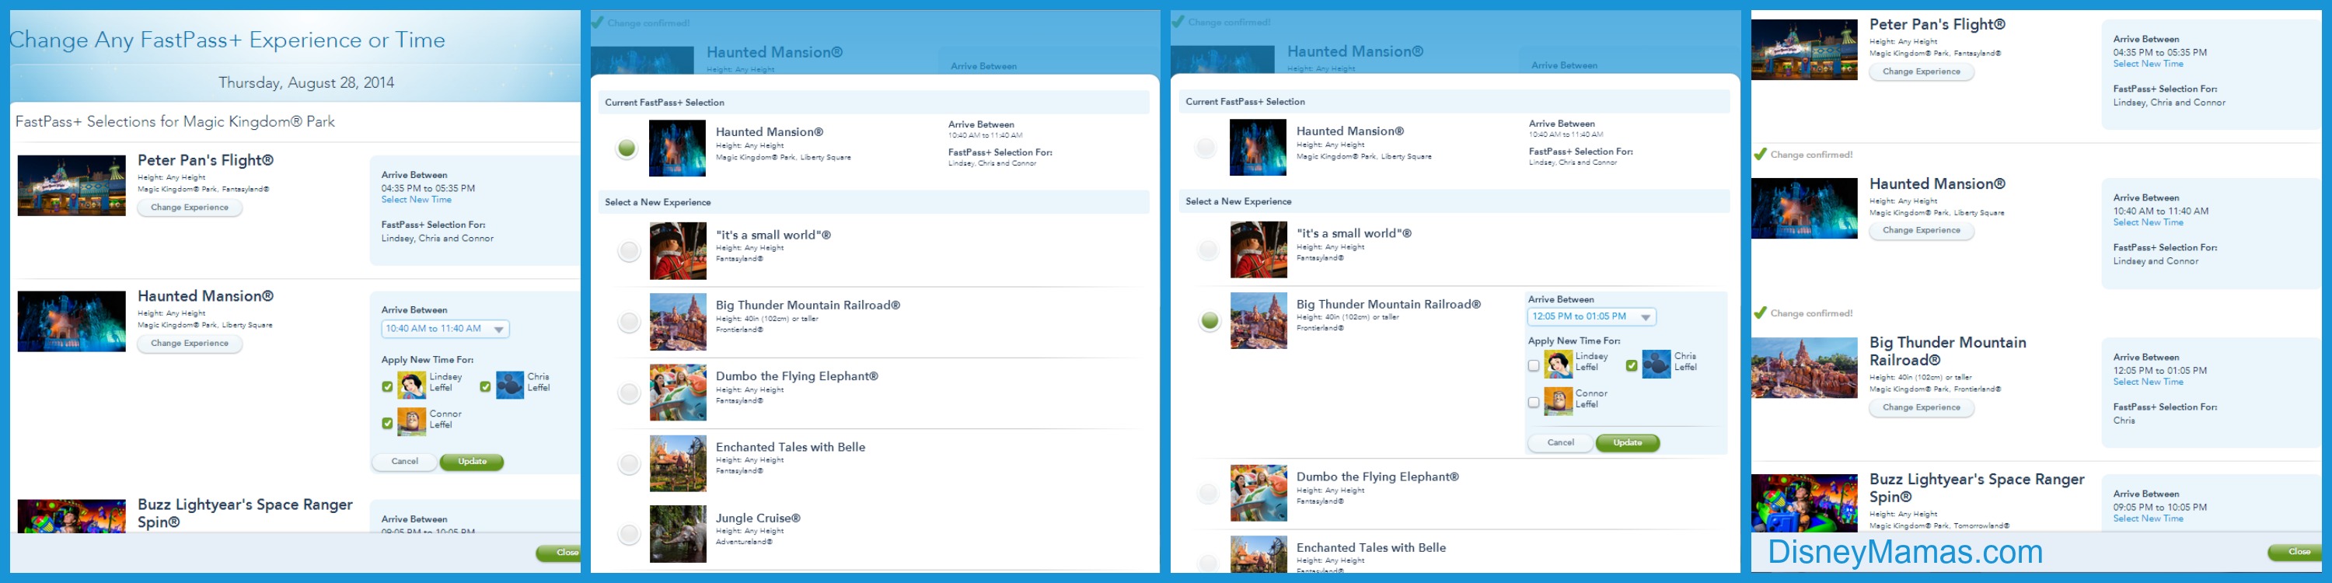The width and height of the screenshot is (2332, 583).
Task: Click "it's a small world" thumbnail in list without time dropdown
Action: (x=678, y=251)
